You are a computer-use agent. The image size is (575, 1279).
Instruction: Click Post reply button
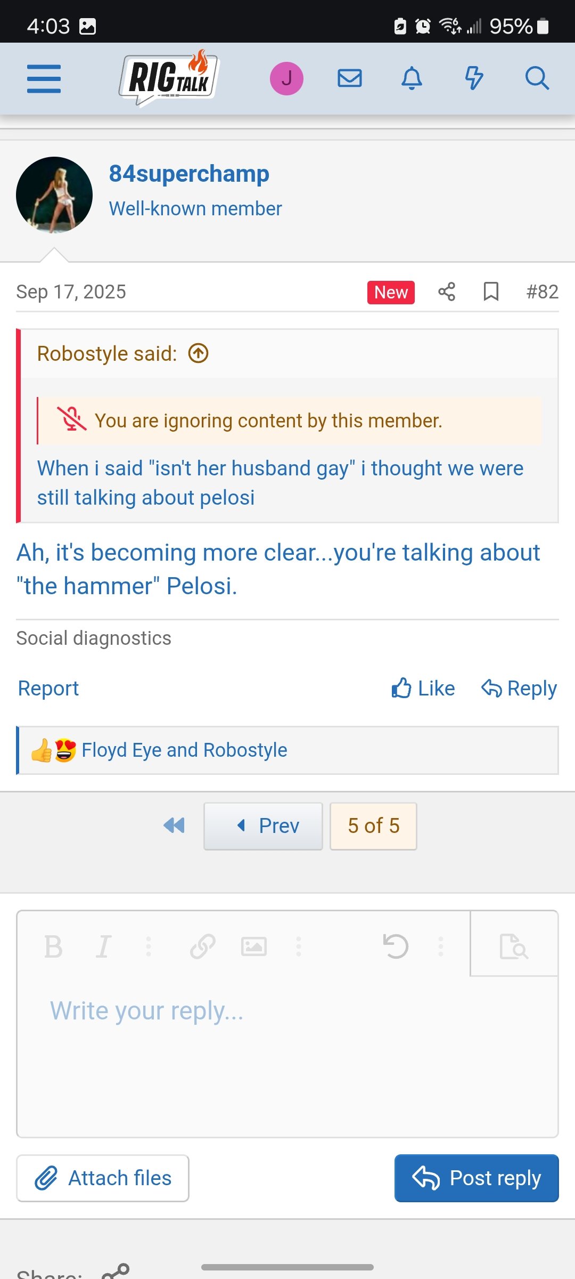(x=477, y=1178)
